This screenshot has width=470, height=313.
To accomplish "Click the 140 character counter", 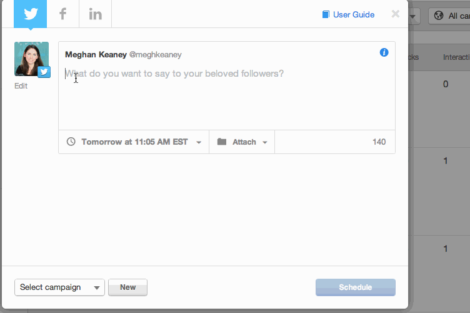I will (x=379, y=142).
